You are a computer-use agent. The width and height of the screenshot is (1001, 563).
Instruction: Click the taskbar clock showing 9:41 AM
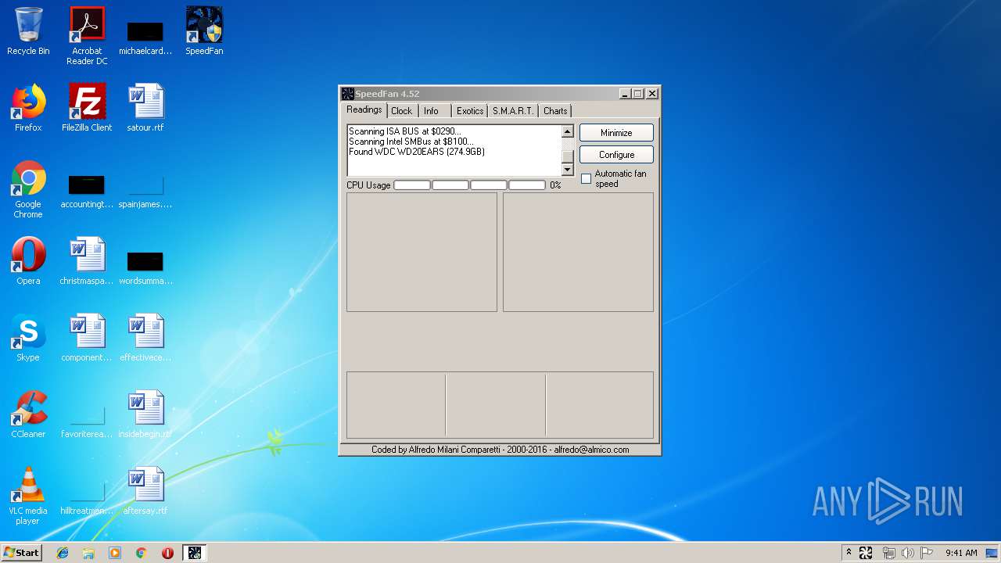point(961,553)
